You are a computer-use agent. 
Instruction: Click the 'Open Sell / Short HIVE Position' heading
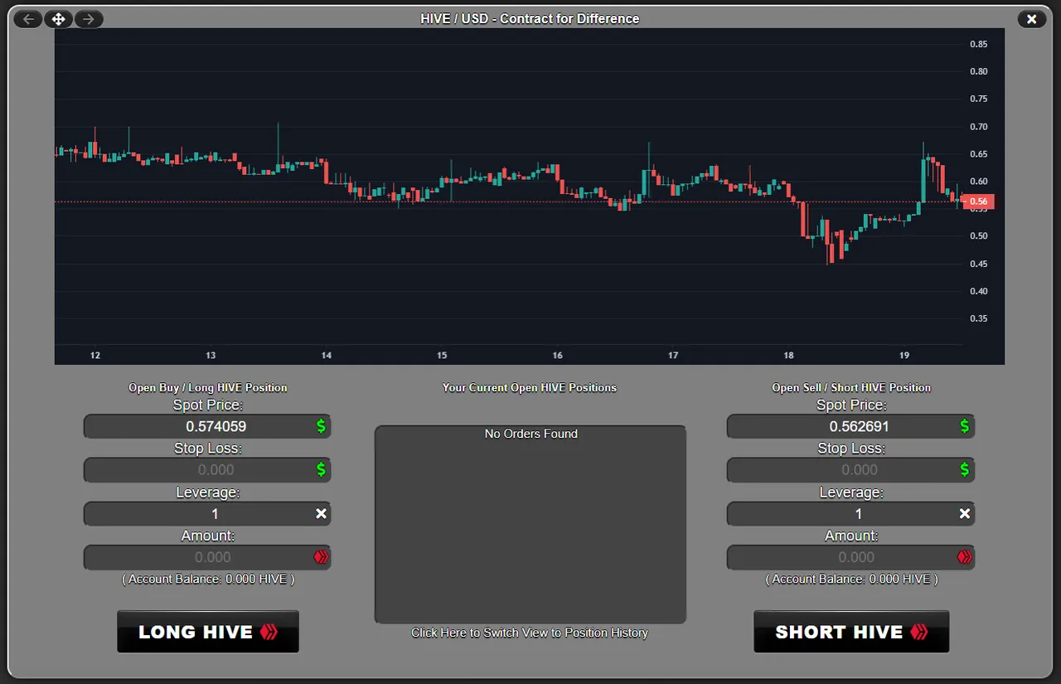tap(851, 387)
